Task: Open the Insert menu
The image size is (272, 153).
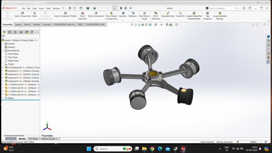Action: 41,8
